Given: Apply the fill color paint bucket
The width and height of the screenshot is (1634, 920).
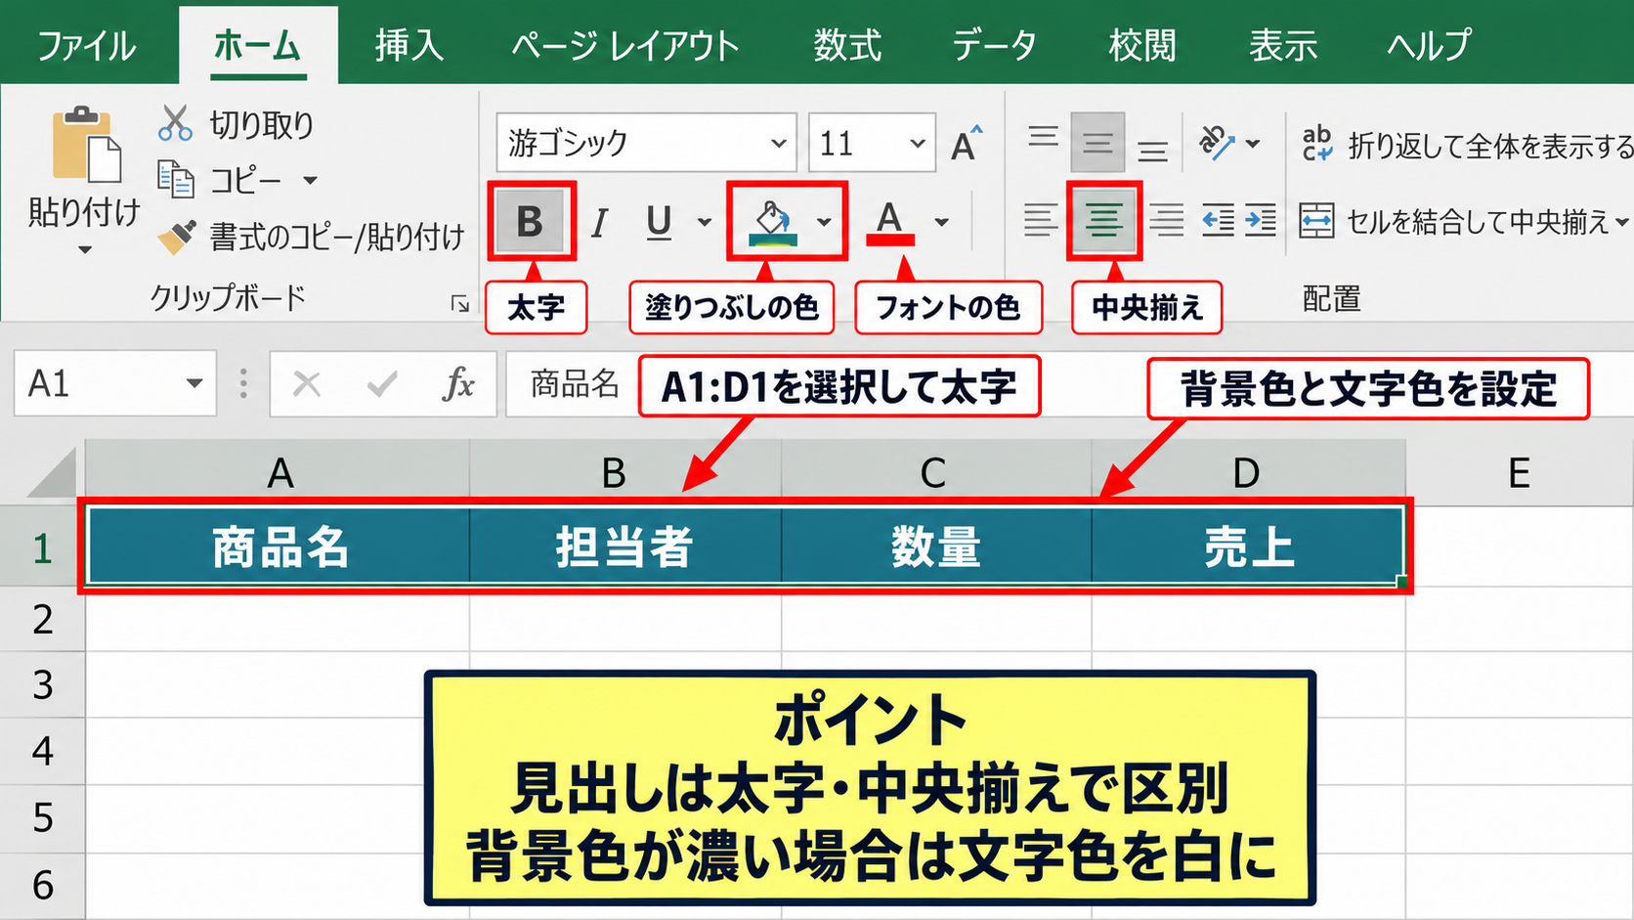Looking at the screenshot, I should (x=772, y=223).
